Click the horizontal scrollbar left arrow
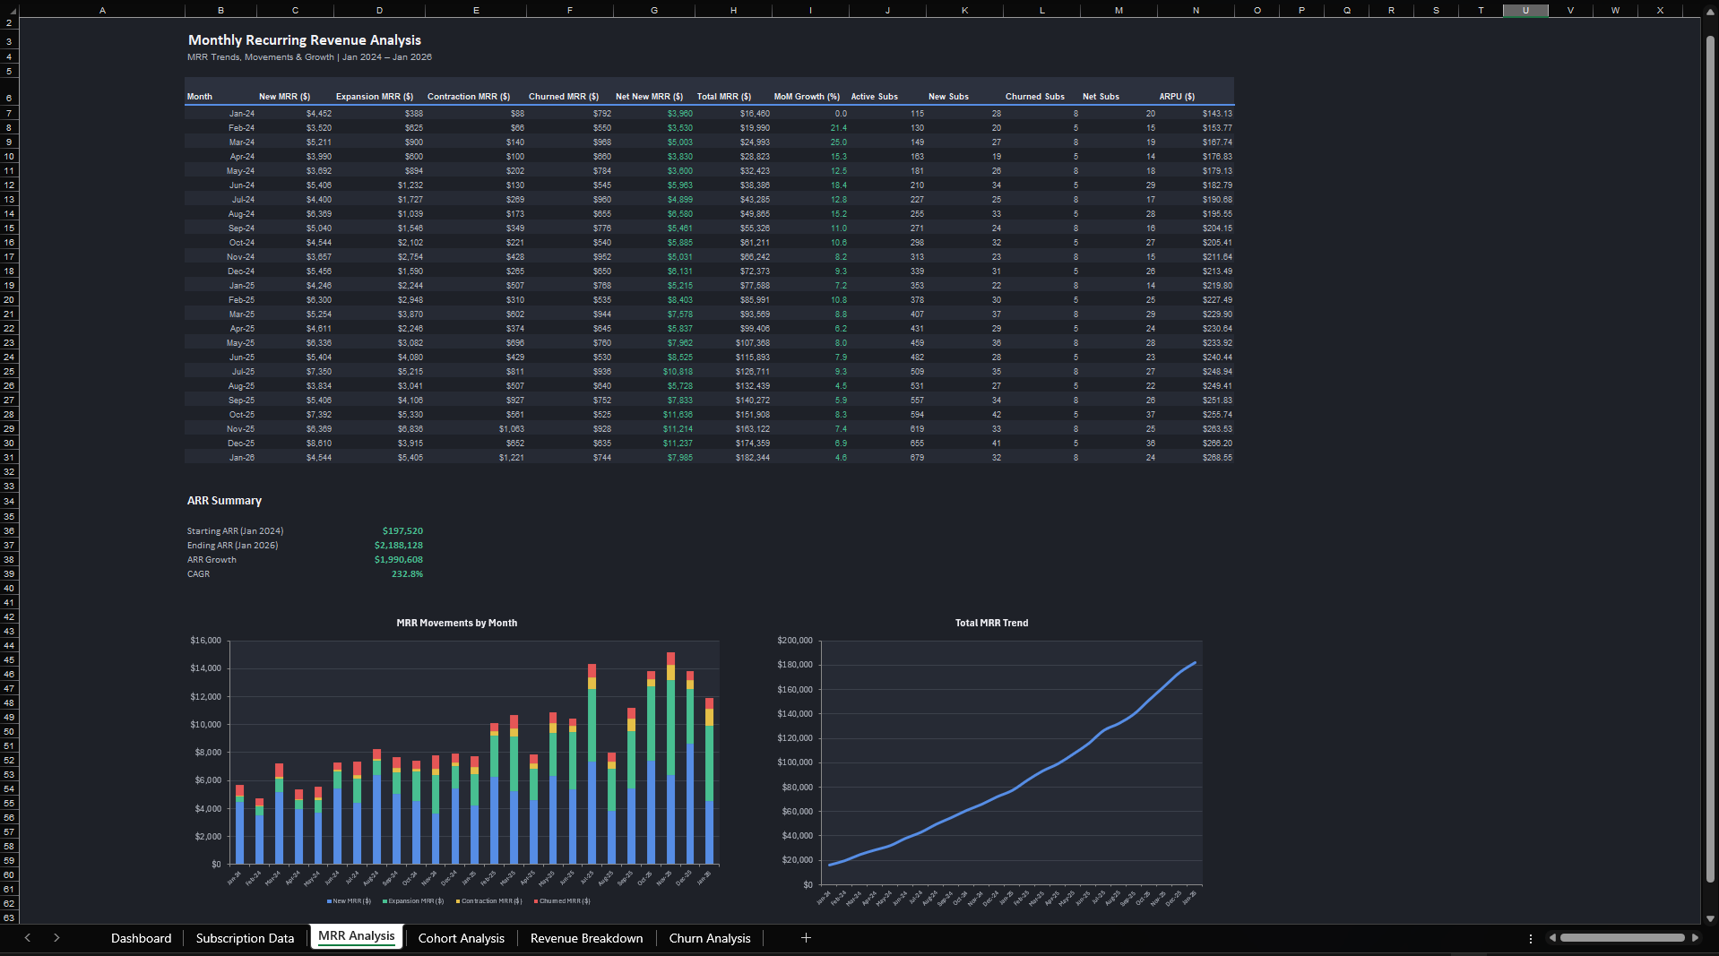Viewport: 1719px width, 956px height. point(1552,938)
